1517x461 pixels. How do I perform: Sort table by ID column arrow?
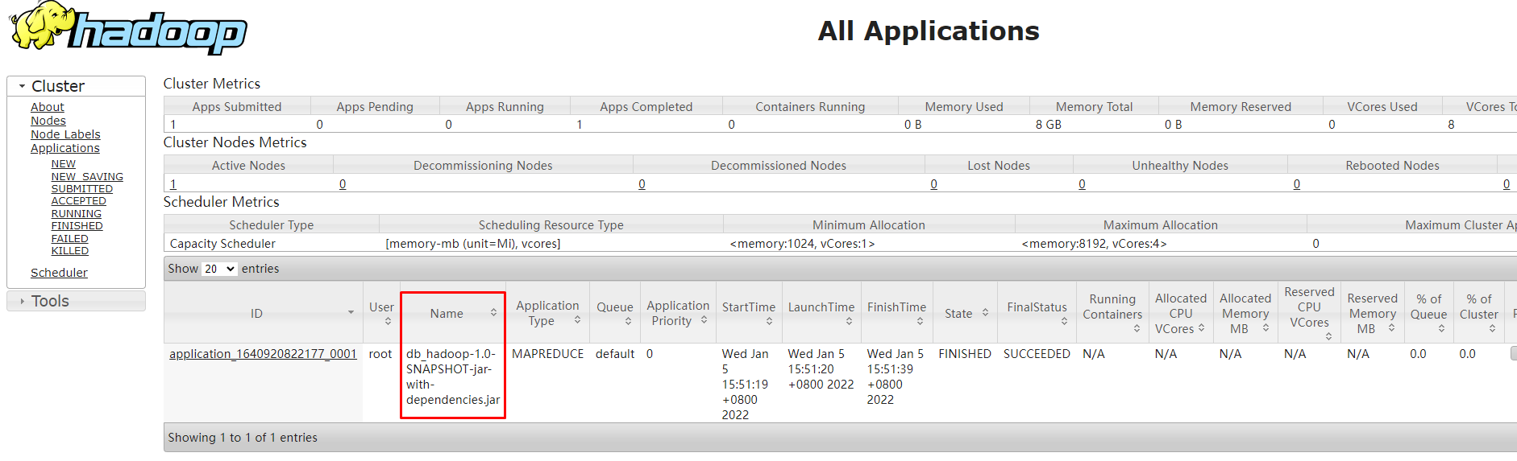point(351,312)
